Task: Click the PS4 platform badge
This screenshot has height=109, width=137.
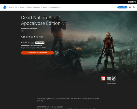Action: (x=22, y=31)
